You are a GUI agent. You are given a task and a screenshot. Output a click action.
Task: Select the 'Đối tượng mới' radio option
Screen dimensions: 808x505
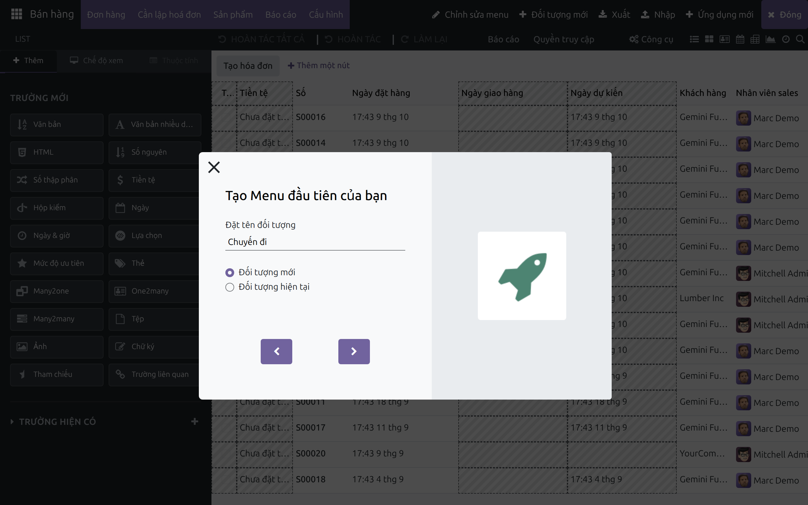230,272
